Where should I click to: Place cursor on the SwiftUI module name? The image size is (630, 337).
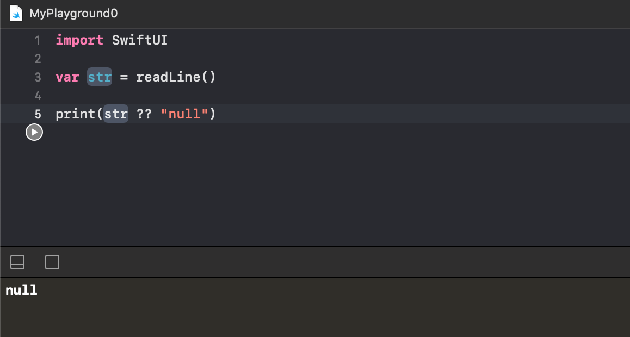140,40
